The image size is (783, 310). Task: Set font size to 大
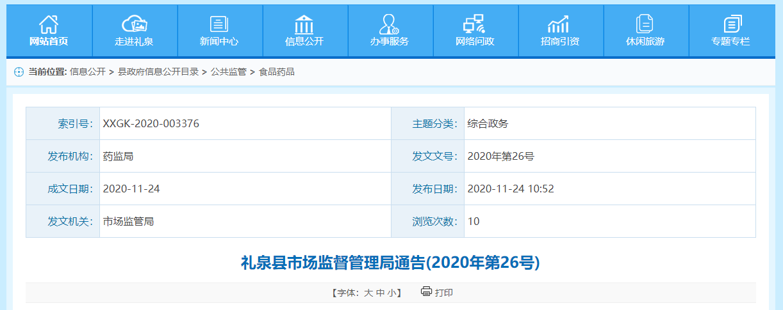click(x=368, y=293)
